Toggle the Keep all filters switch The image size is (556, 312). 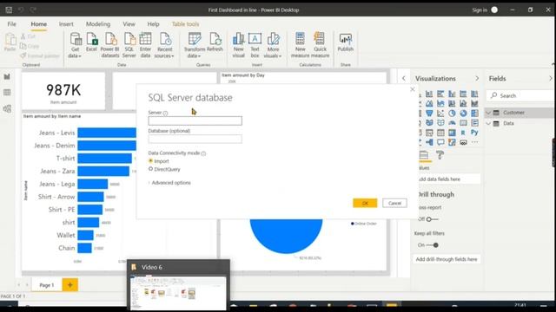[433, 244]
